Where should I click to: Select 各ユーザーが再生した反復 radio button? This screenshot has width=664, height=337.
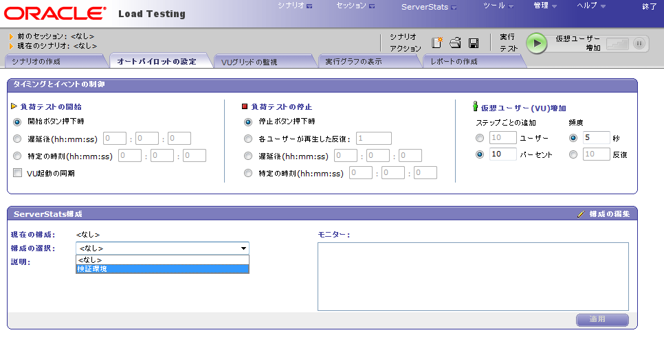[248, 139]
